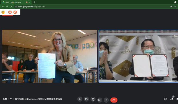This screenshot has width=178, height=104.
Task: Open the browser profile circle icon
Action: [175, 2]
